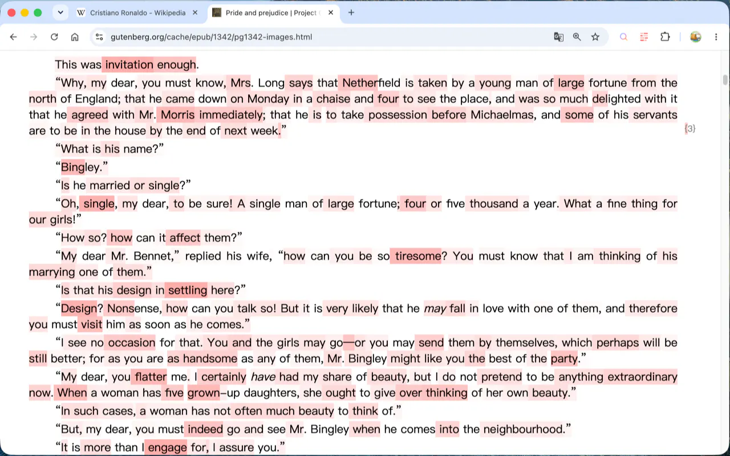Open the colorful magnifier search extension
This screenshot has height=456, width=730.
(623, 37)
